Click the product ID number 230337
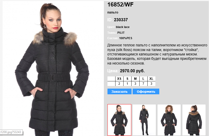 pyautogui.click(x=121, y=20)
